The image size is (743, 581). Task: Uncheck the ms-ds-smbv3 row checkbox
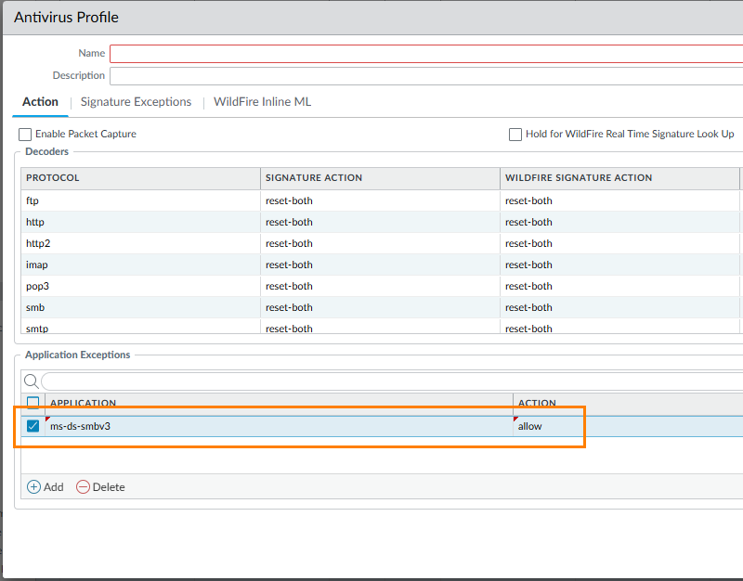point(33,426)
